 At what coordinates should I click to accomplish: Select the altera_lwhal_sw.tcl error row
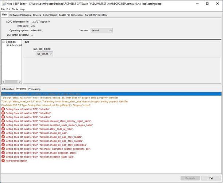pos(65,101)
